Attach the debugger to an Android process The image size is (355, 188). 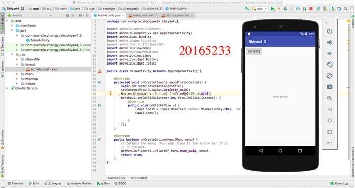coord(304,9)
